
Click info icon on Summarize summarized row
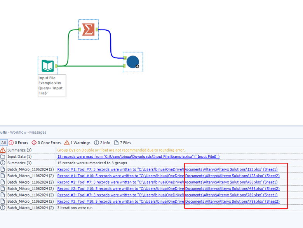[x=3, y=163]
